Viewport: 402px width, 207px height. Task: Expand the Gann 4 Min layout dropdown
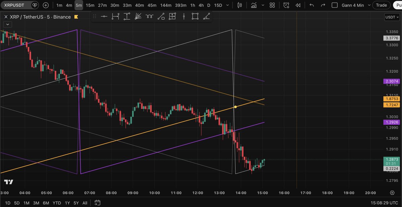point(370,5)
